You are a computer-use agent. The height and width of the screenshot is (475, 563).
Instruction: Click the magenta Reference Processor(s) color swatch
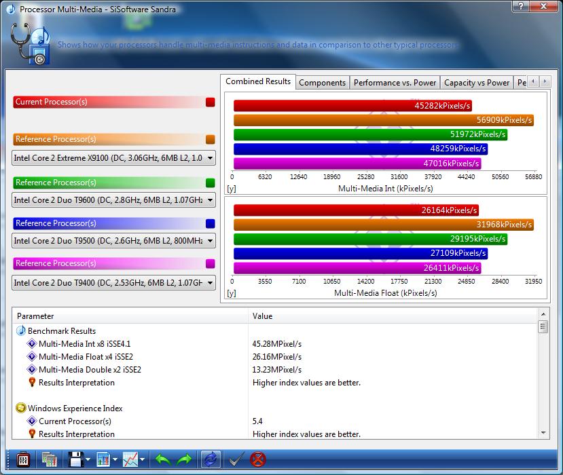[x=211, y=264]
